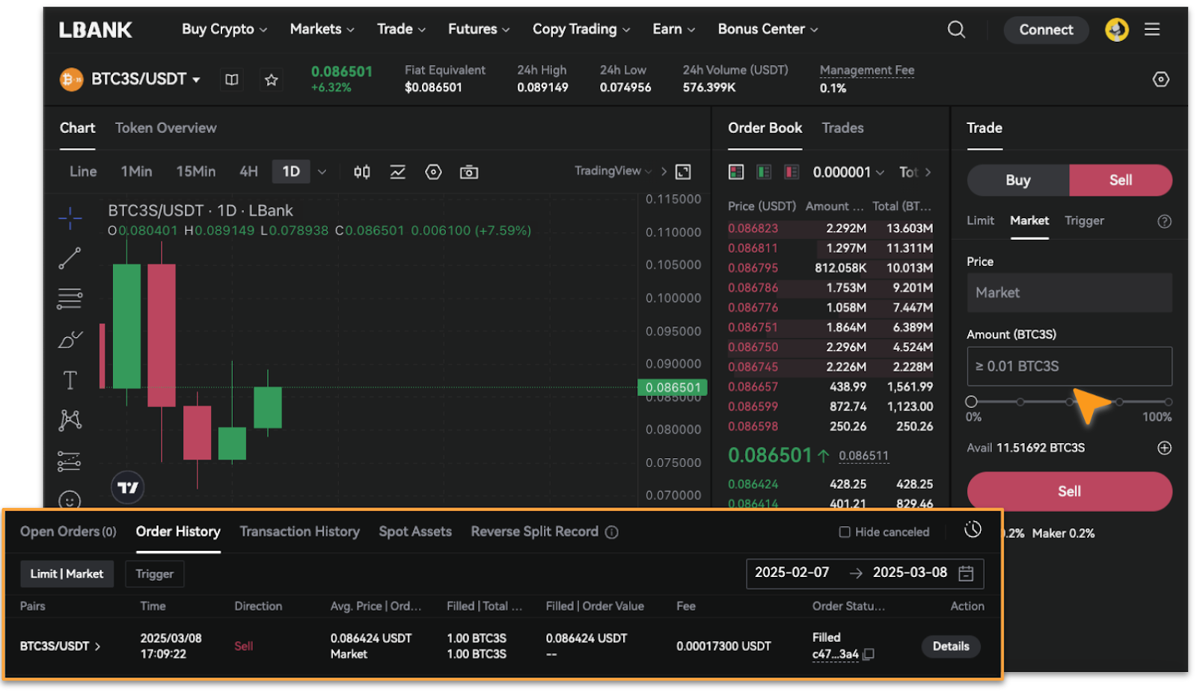Take chart snapshot camera icon

[x=469, y=172]
